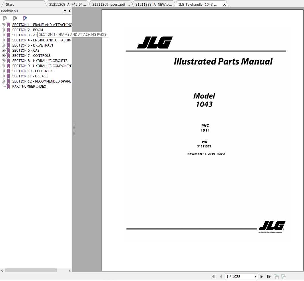
Task: Hide the bookmarks pane via the left-facing arrow
Action: click(x=69, y=11)
